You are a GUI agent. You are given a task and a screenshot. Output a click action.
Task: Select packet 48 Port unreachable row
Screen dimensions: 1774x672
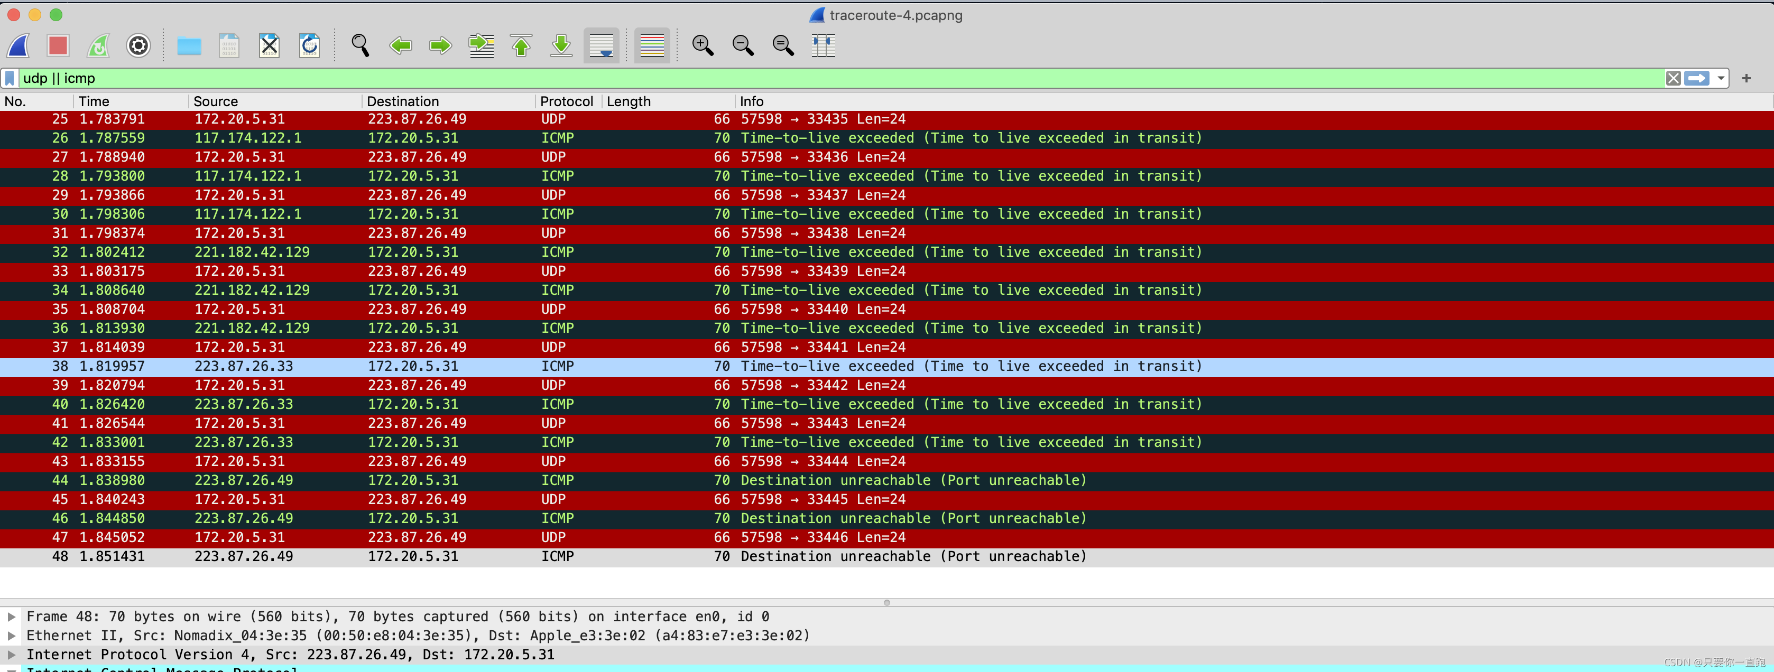coord(887,557)
